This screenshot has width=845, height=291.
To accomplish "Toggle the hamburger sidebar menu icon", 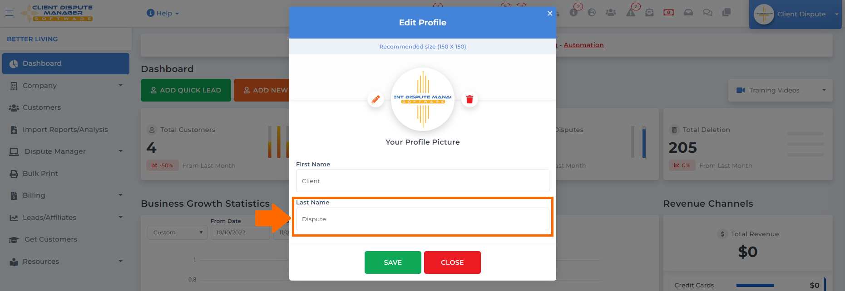I will coord(9,13).
